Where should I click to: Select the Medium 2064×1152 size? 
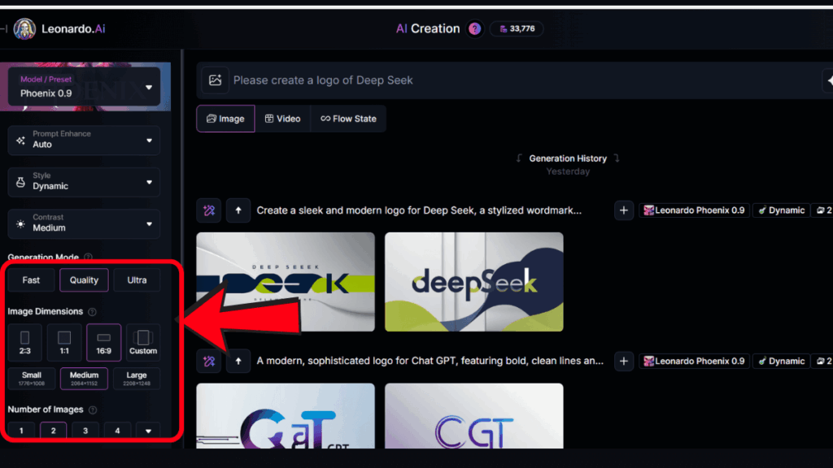(x=84, y=379)
